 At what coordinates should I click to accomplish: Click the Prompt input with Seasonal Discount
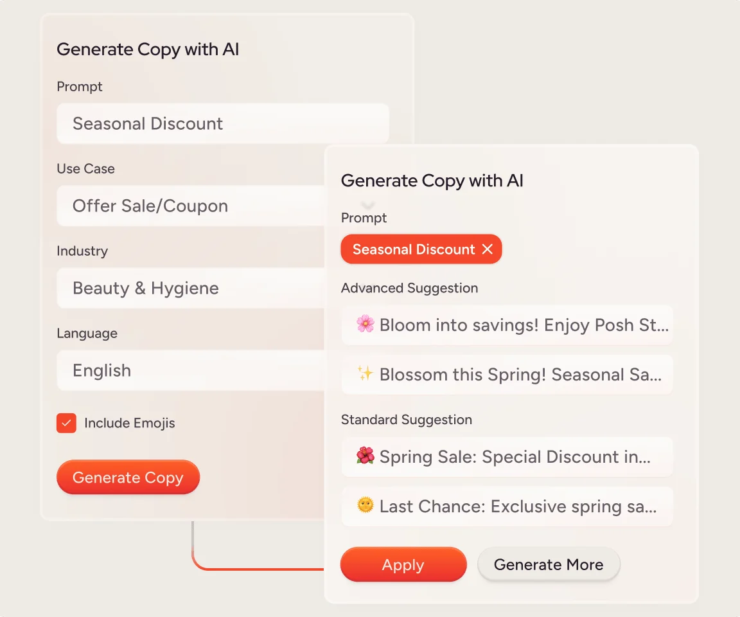pos(223,123)
